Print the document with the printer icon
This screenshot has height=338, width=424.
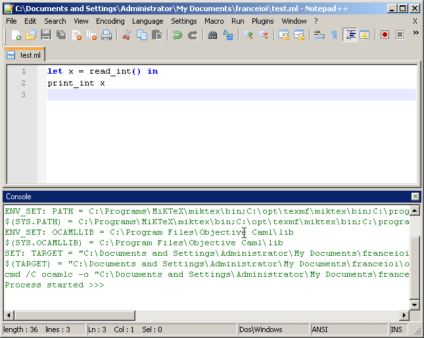106,35
